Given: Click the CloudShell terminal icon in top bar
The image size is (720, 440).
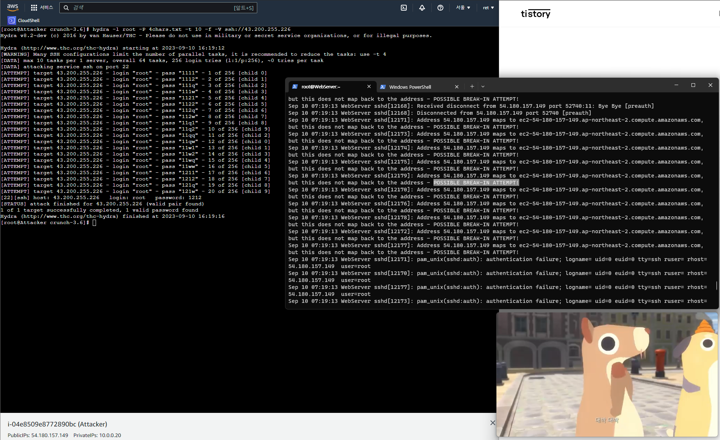Looking at the screenshot, I should pos(404,8).
